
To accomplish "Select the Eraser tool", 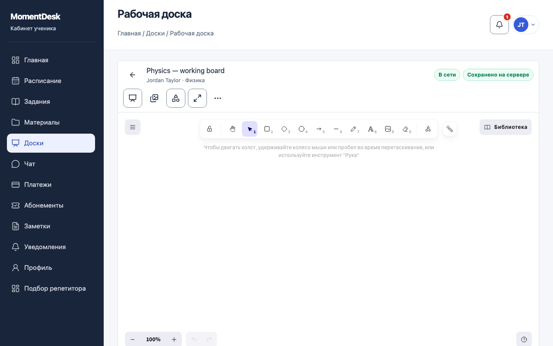I will pyautogui.click(x=405, y=129).
